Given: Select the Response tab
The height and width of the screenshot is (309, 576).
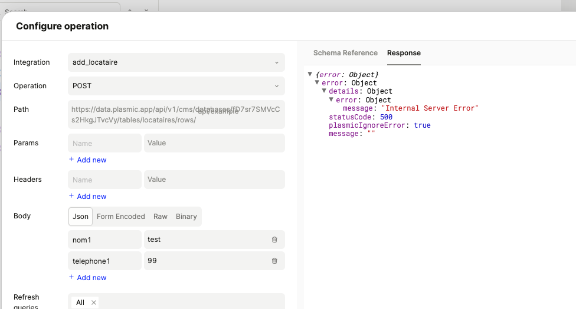Looking at the screenshot, I should coord(404,53).
